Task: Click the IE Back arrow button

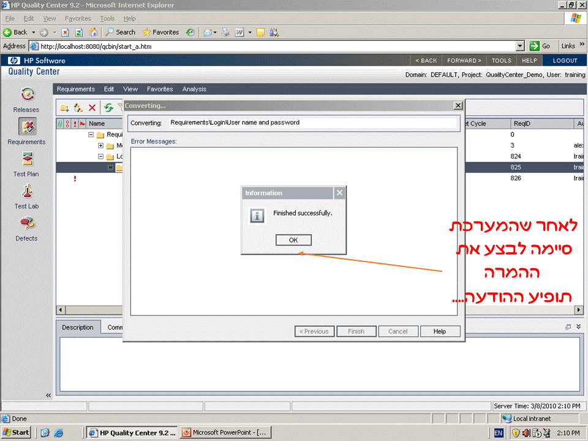Action: (x=16, y=32)
